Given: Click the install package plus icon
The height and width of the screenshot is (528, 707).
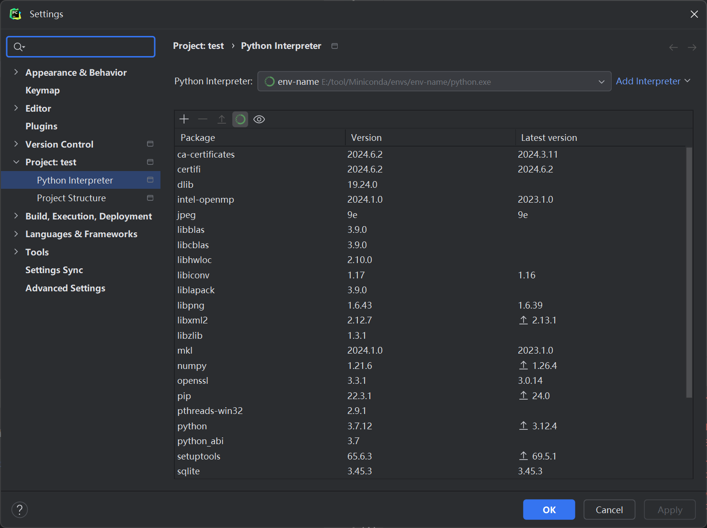Looking at the screenshot, I should click(x=184, y=119).
